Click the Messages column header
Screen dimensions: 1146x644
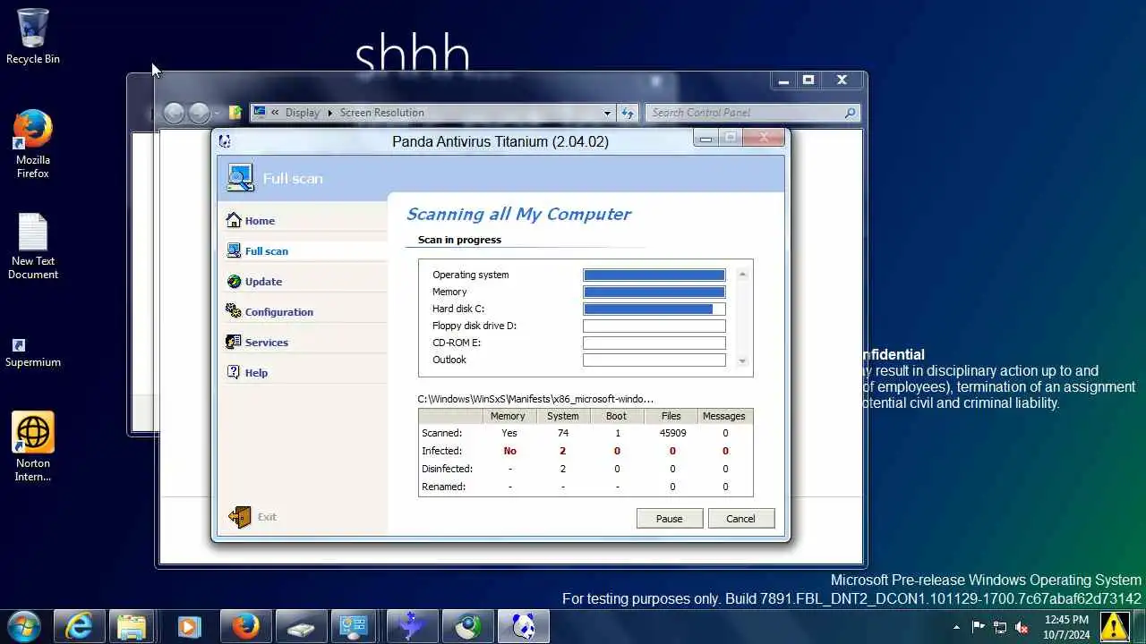[724, 416]
